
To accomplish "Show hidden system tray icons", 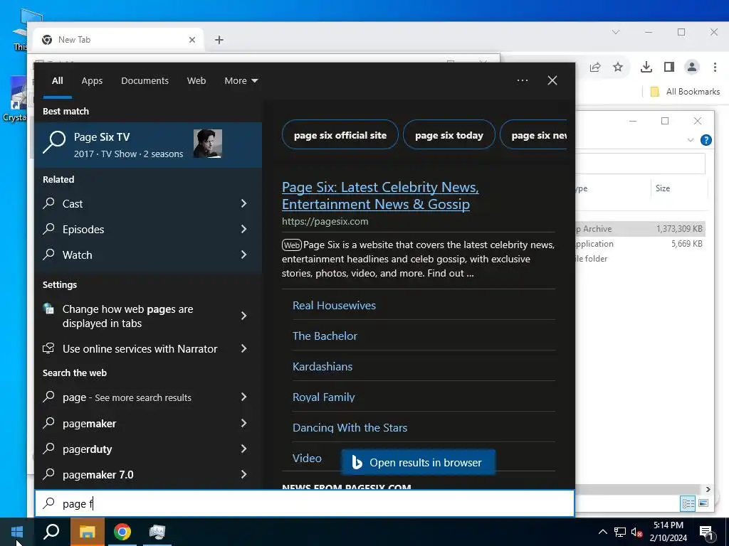I will (x=602, y=532).
